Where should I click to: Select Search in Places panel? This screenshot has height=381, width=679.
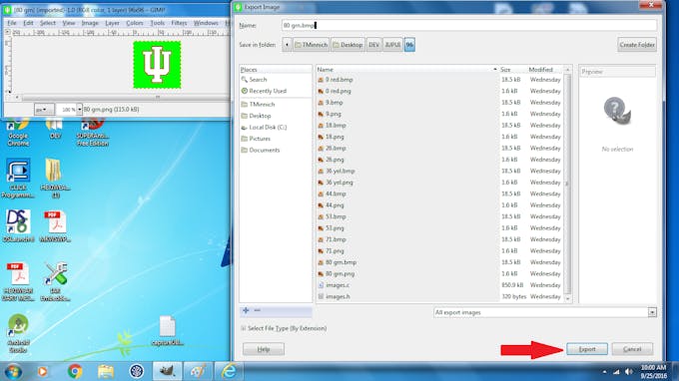(x=258, y=80)
